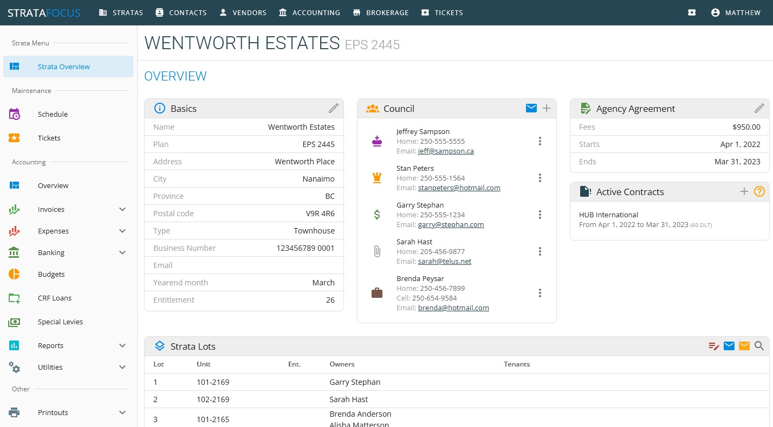Image resolution: width=773 pixels, height=427 pixels.
Task: Expand the Invoices sidebar menu
Action: pos(122,209)
